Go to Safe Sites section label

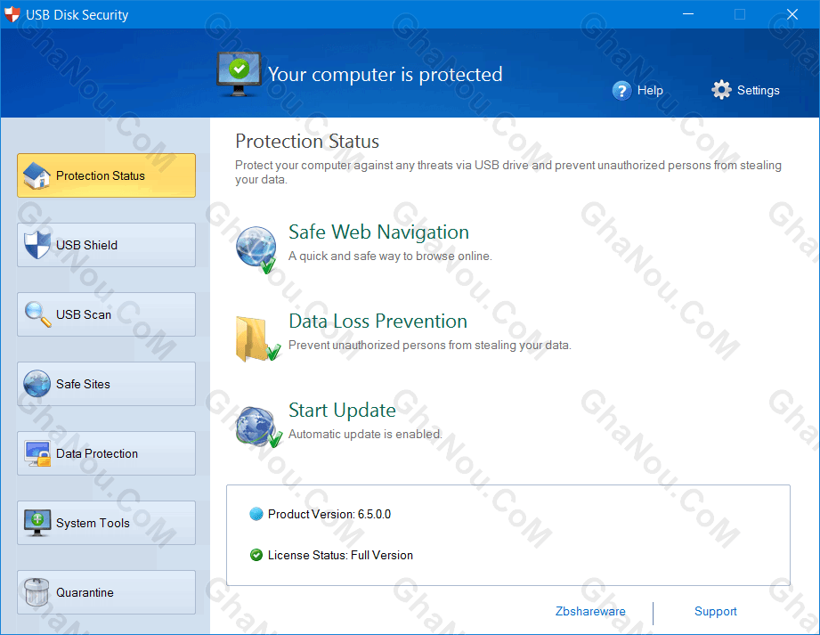pyautogui.click(x=83, y=384)
